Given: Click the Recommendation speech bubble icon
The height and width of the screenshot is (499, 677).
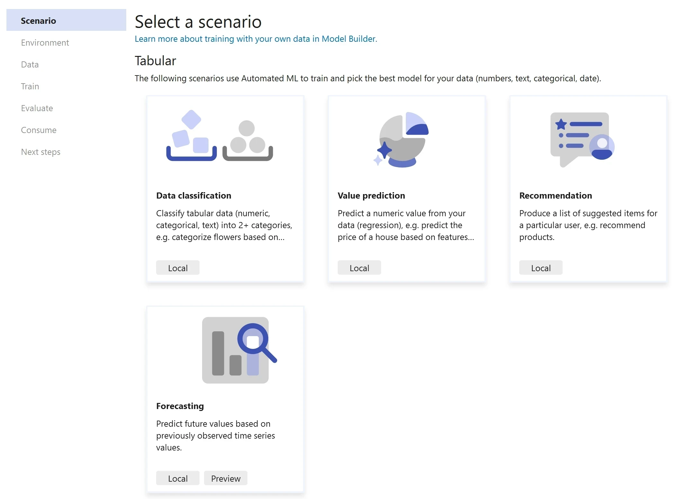Looking at the screenshot, I should pos(582,140).
